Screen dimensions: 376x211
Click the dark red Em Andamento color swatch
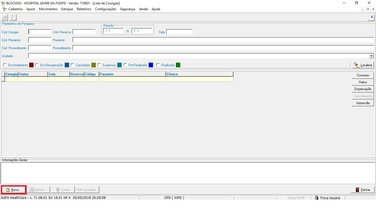(x=31, y=65)
